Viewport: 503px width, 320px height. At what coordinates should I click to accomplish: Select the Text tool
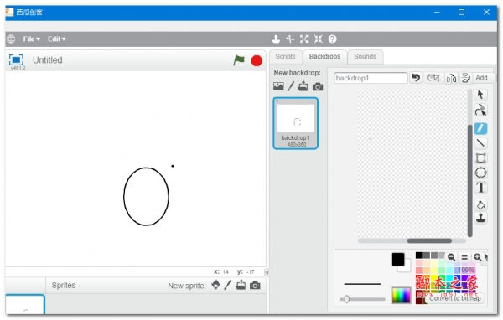pos(480,188)
